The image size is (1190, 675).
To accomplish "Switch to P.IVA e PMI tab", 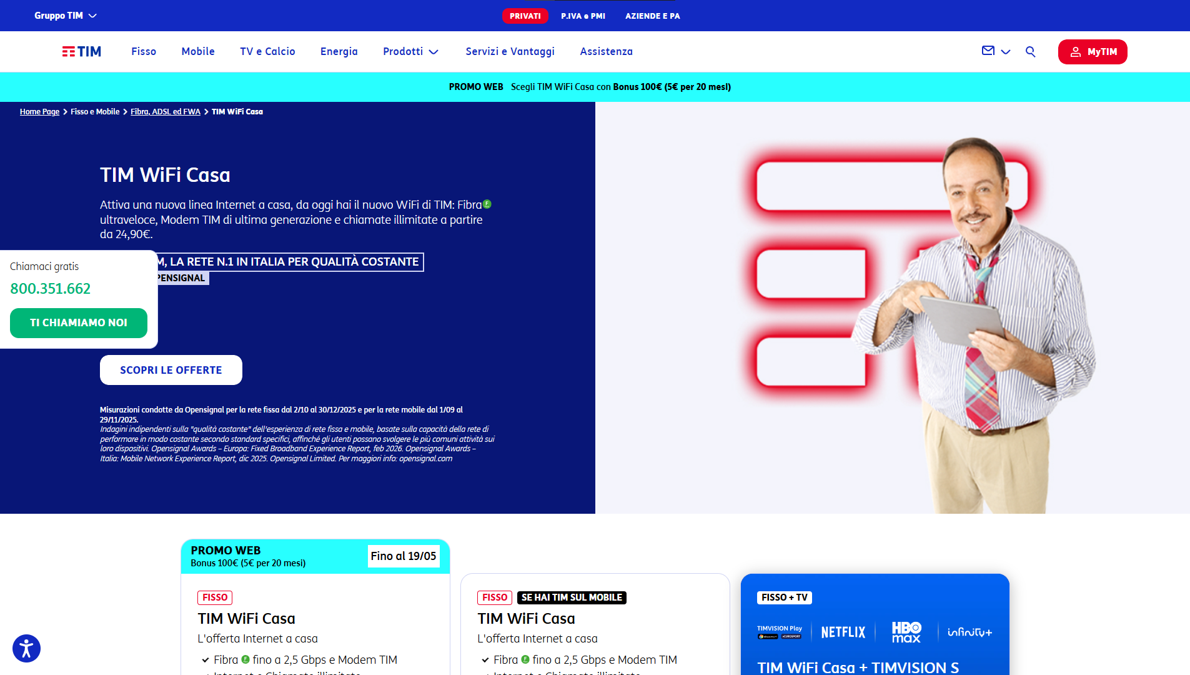I will (x=583, y=16).
